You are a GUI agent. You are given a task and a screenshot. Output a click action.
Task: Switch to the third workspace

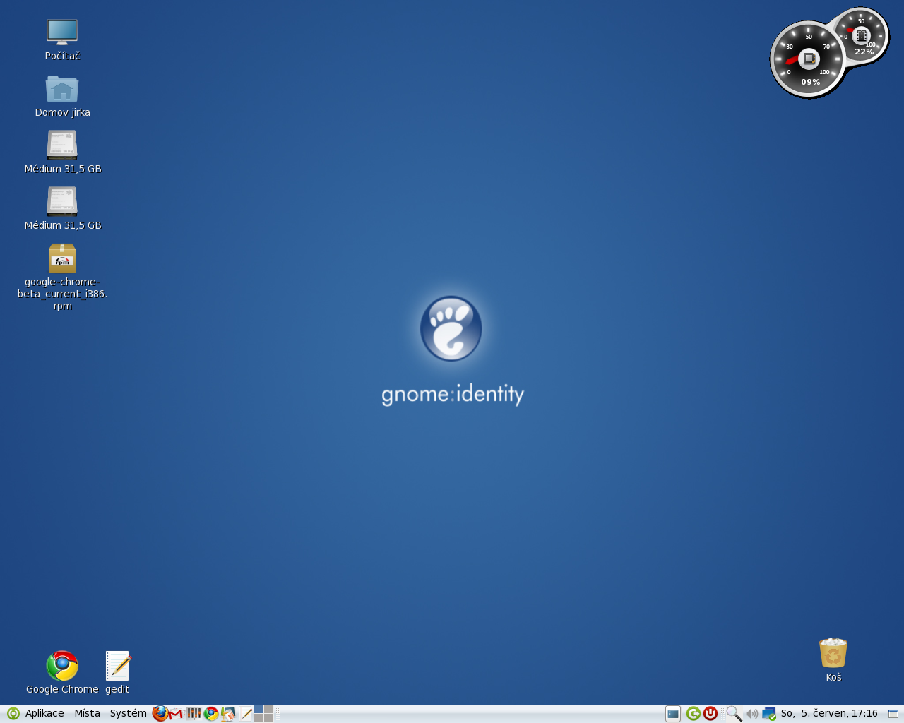pos(258,718)
